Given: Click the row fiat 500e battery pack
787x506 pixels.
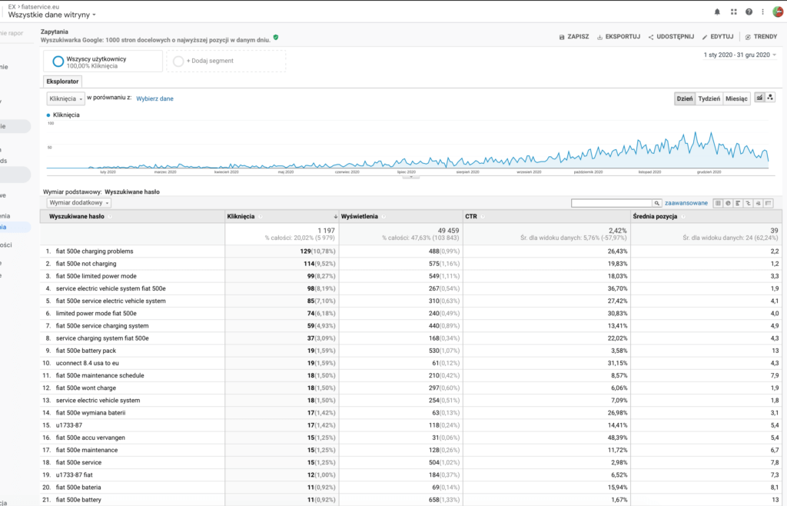Looking at the screenshot, I should (411, 351).
